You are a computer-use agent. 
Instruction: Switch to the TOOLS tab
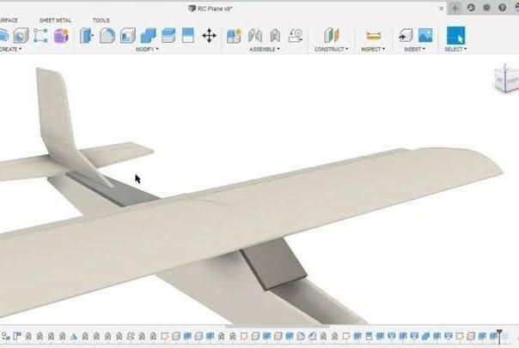[101, 21]
